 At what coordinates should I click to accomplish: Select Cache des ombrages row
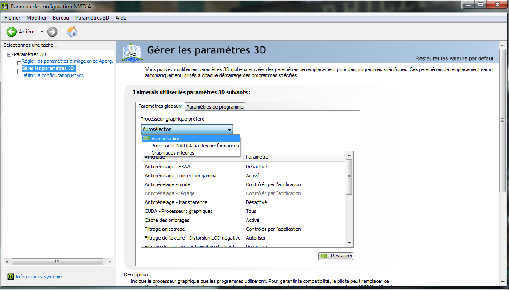(243, 220)
